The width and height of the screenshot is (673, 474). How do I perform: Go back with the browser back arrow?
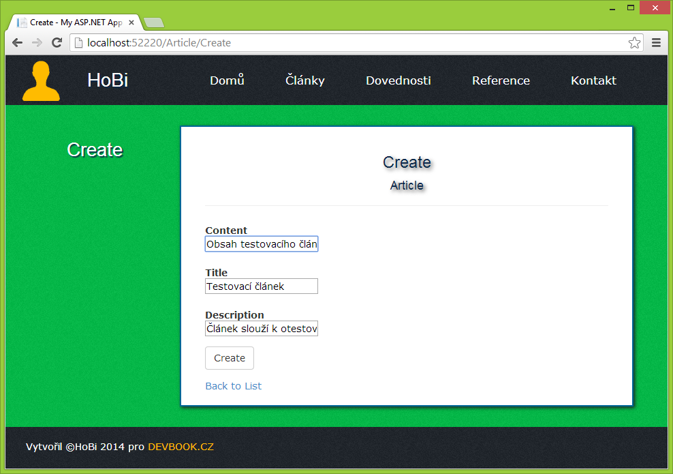[x=17, y=42]
